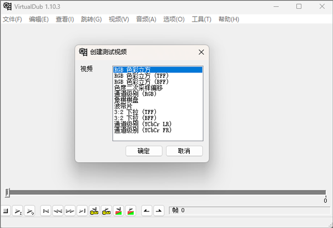
Task: Confirm with the 确定 button
Action: point(144,151)
